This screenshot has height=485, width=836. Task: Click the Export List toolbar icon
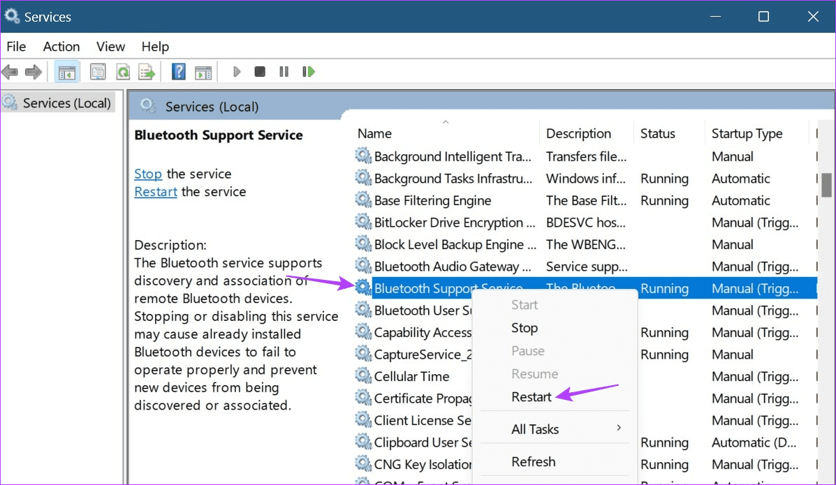tap(147, 72)
